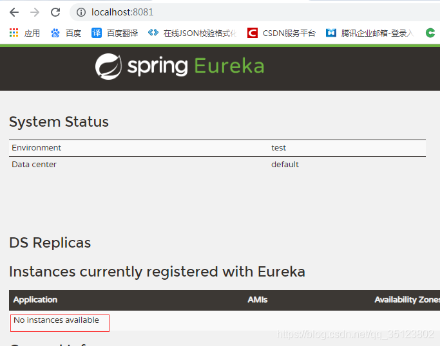Click the Availability Zones column header
440x346 pixels.
tap(407, 300)
